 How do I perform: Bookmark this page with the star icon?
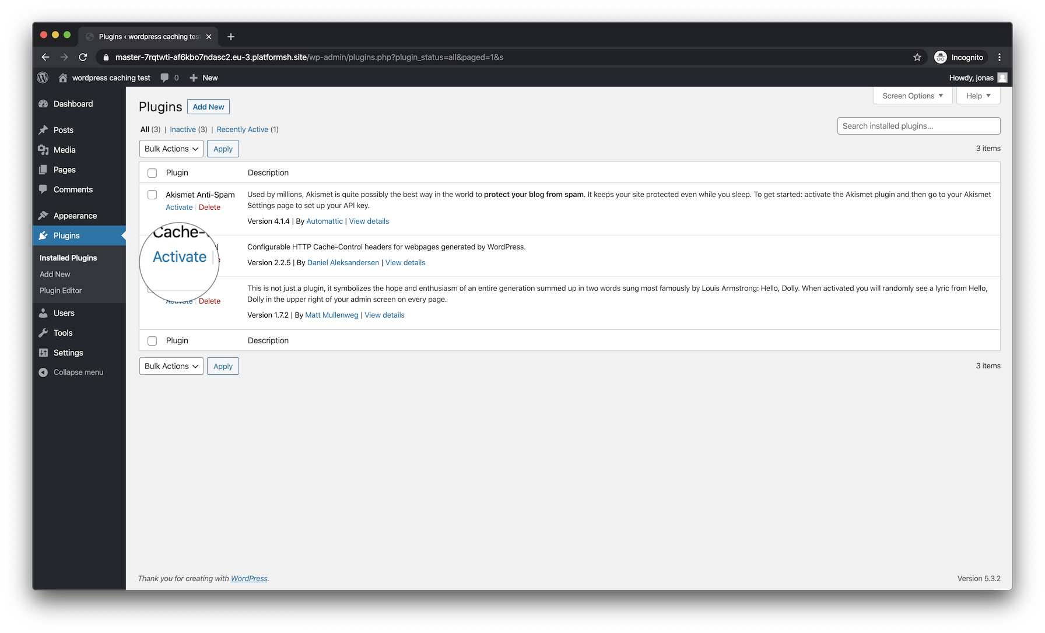[x=917, y=57]
